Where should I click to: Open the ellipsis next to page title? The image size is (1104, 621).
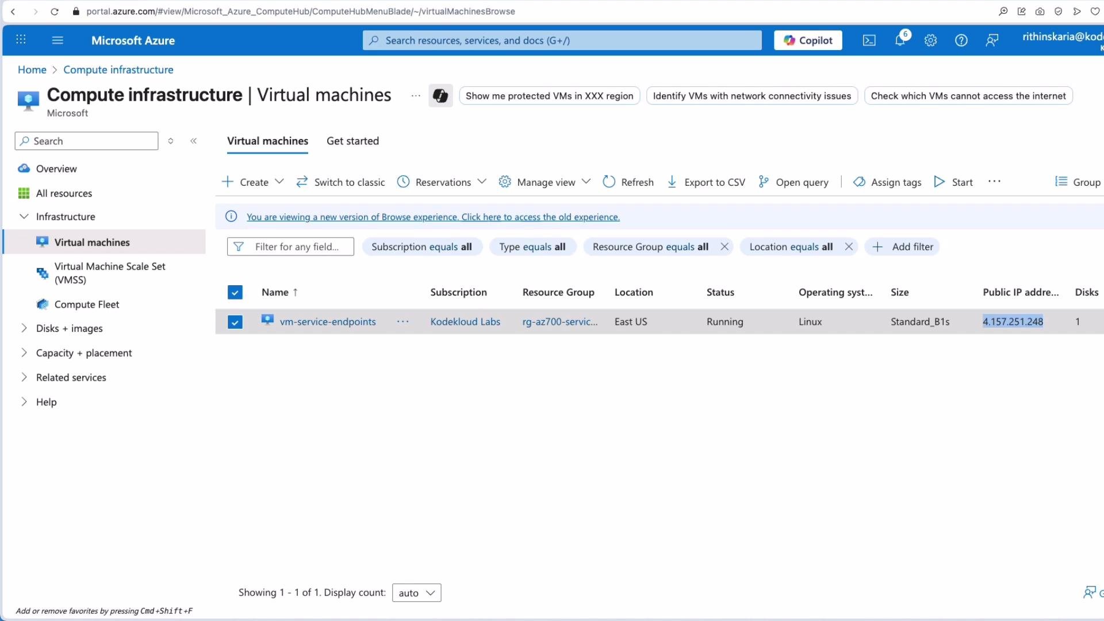pyautogui.click(x=416, y=95)
